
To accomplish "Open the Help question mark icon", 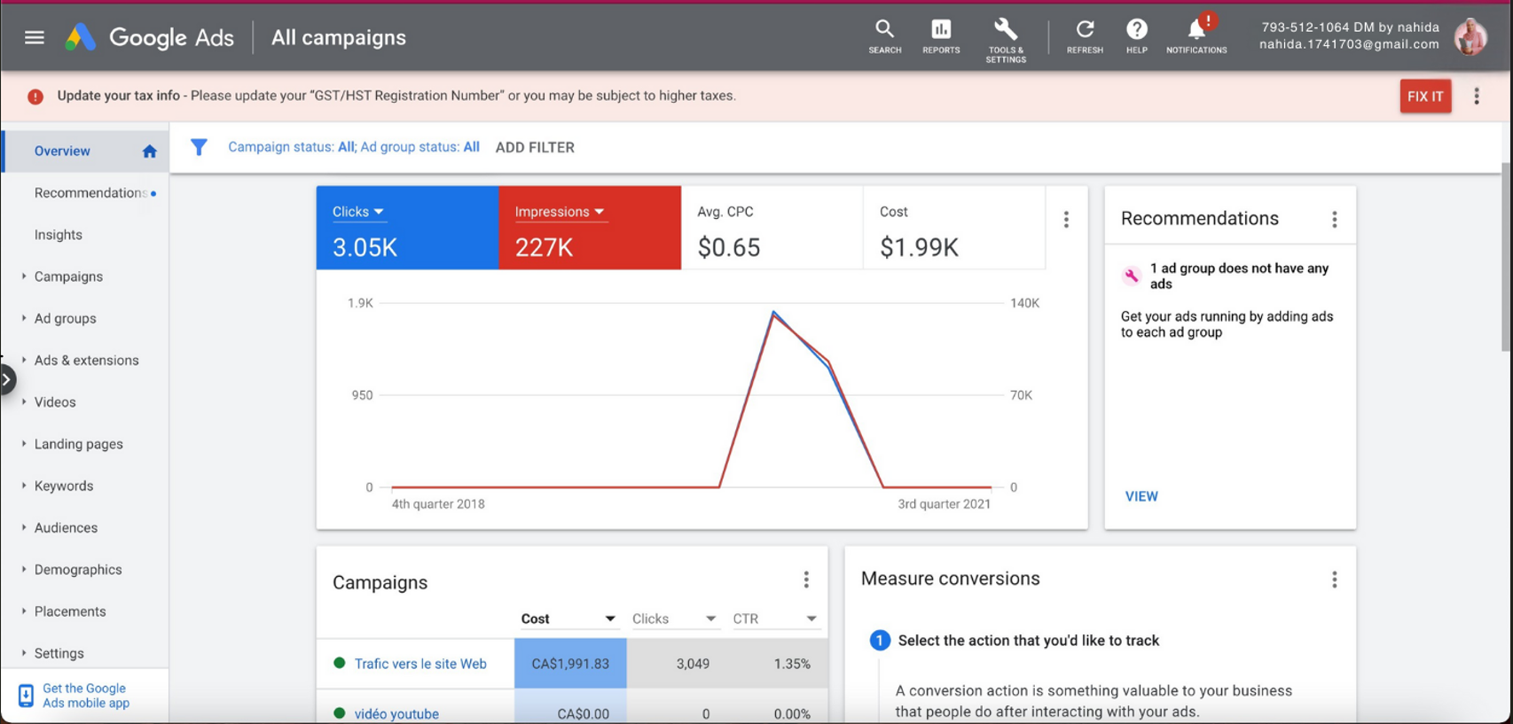I will coord(1136,30).
